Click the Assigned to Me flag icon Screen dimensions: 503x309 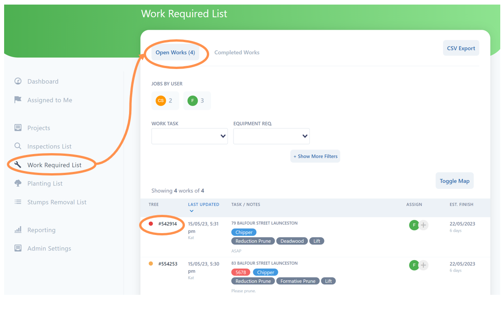pyautogui.click(x=18, y=100)
